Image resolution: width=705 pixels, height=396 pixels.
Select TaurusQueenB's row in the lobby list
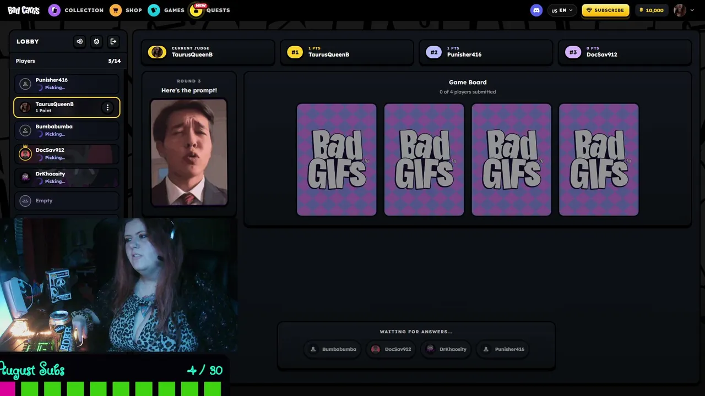[67, 107]
